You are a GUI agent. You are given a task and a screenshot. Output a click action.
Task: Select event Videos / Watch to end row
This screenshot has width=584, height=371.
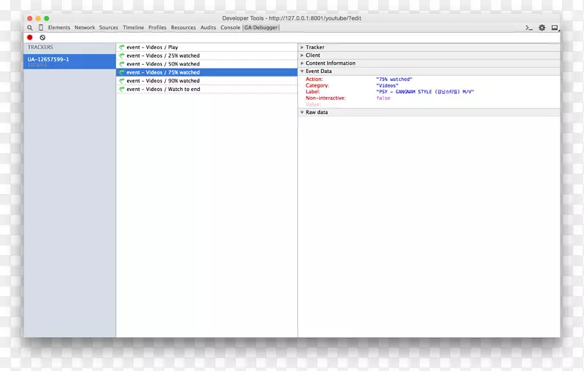pyautogui.click(x=207, y=89)
